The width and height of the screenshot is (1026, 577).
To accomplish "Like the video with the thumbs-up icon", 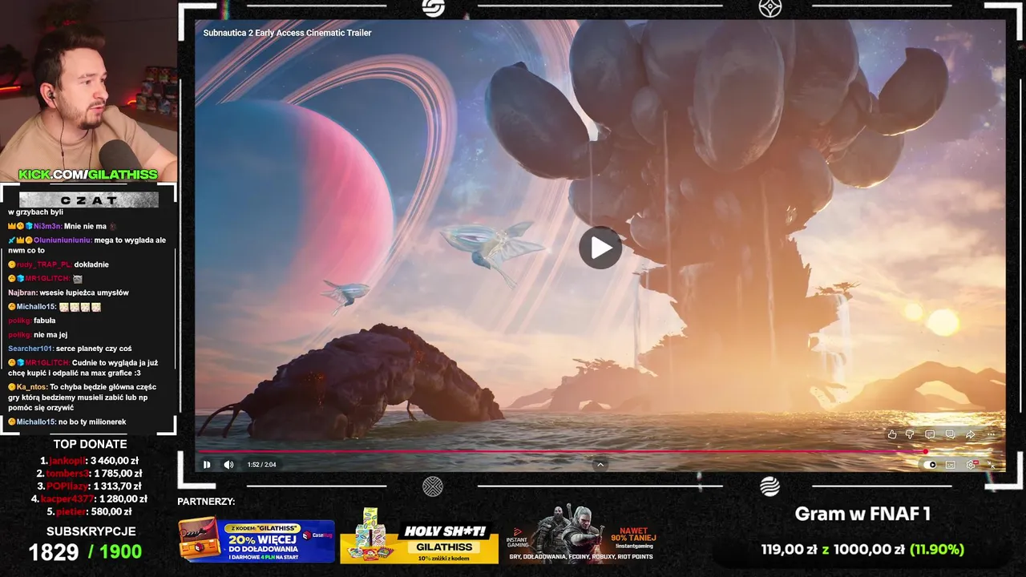I will (x=892, y=434).
